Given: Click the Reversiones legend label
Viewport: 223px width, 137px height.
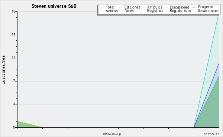Looking at the screenshot, I should coord(208,11).
